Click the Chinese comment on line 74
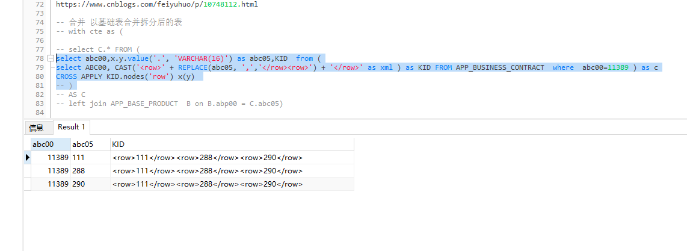 coord(119,22)
